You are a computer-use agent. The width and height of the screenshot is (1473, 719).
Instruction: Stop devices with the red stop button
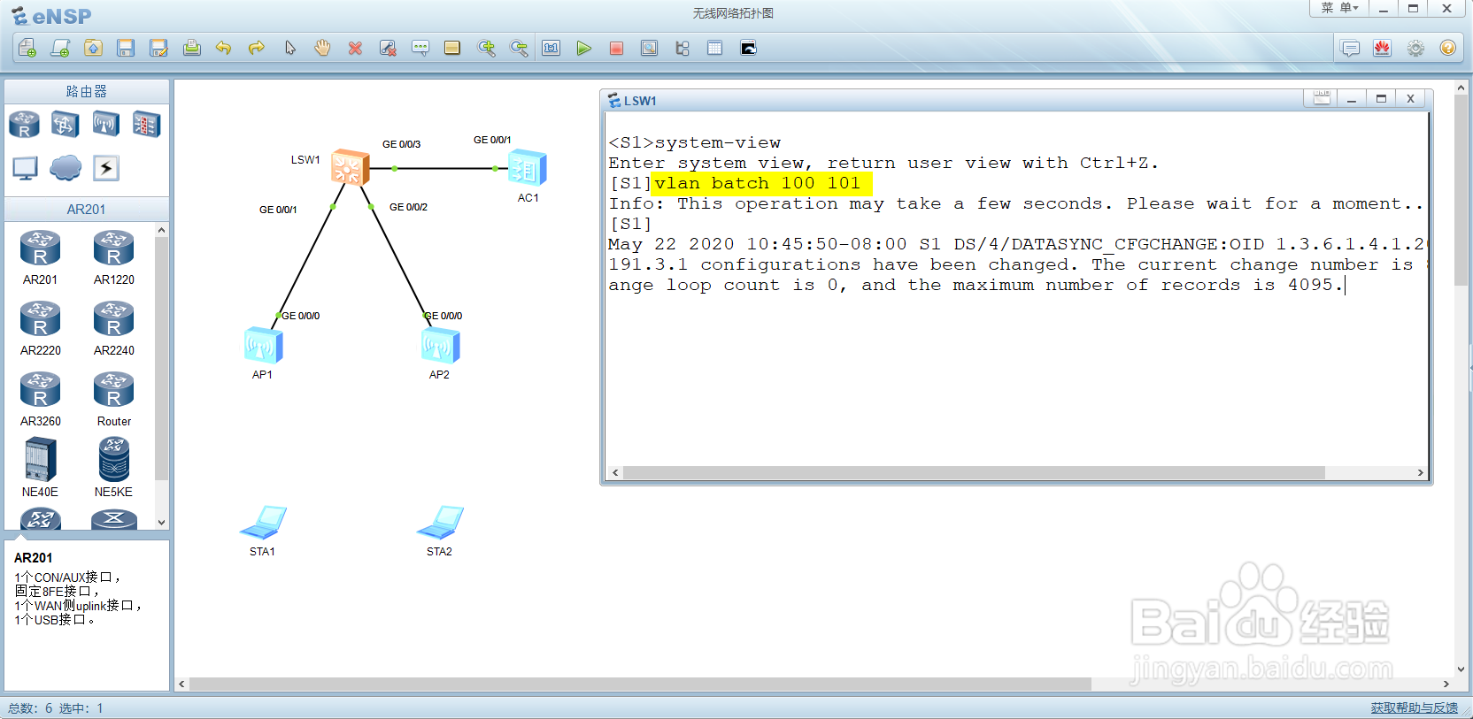tap(616, 48)
